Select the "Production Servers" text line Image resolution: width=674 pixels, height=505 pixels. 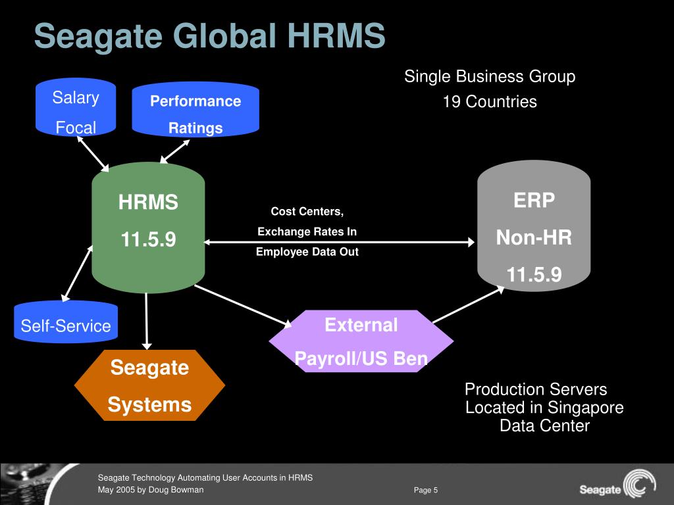[536, 389]
